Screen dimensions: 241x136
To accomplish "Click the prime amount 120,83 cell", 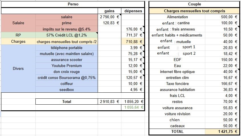I will click(109, 23).
